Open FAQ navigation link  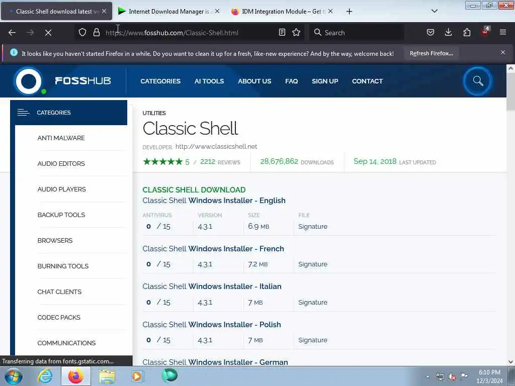(291, 81)
